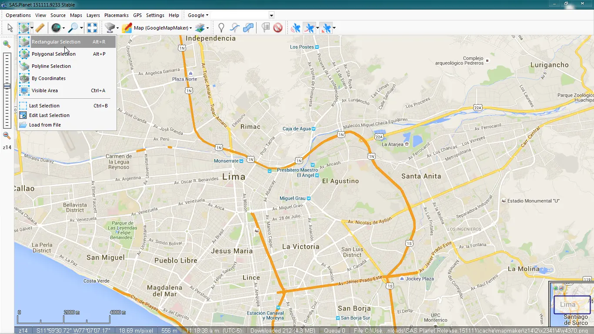Click the cache source drive icon
Screen dimensions: 594x334
click(110, 28)
